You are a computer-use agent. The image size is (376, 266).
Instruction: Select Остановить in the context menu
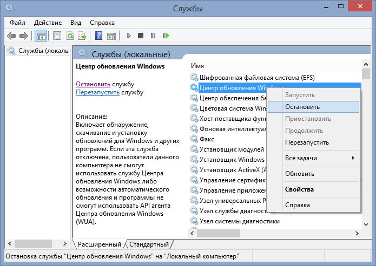coord(302,107)
